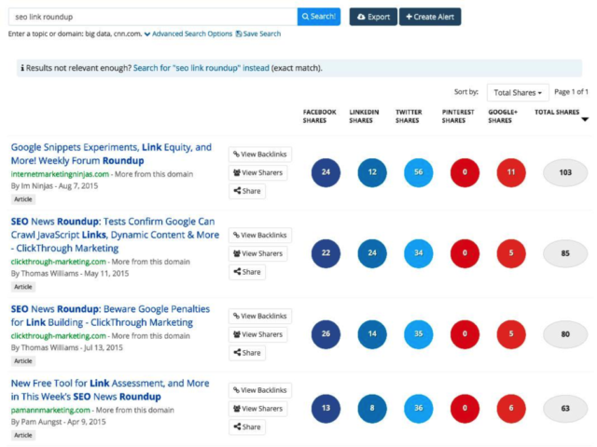The image size is (597, 447).
Task: Click the Twitter shares bubble showing 56
Action: [418, 172]
